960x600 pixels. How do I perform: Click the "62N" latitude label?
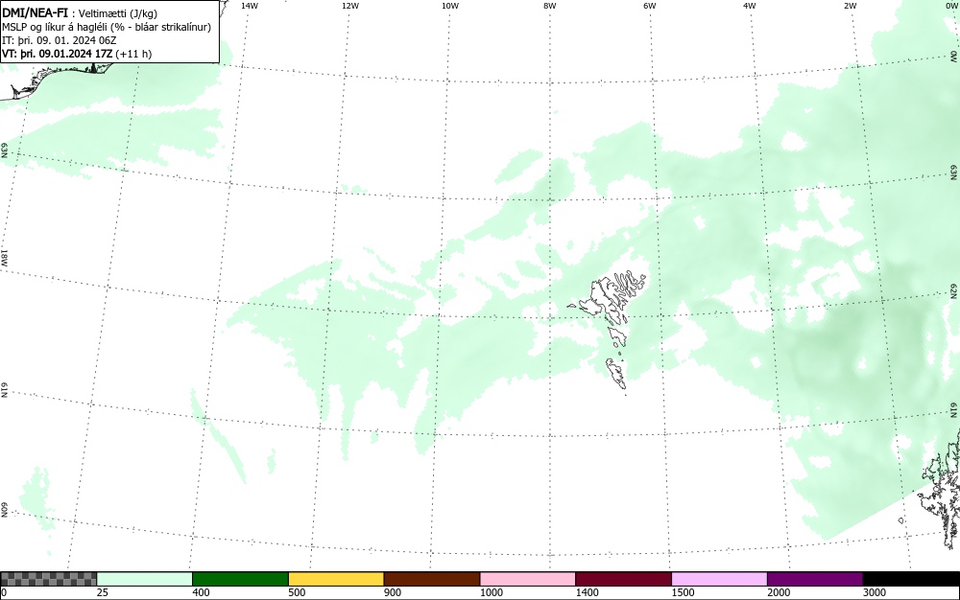pyautogui.click(x=954, y=290)
